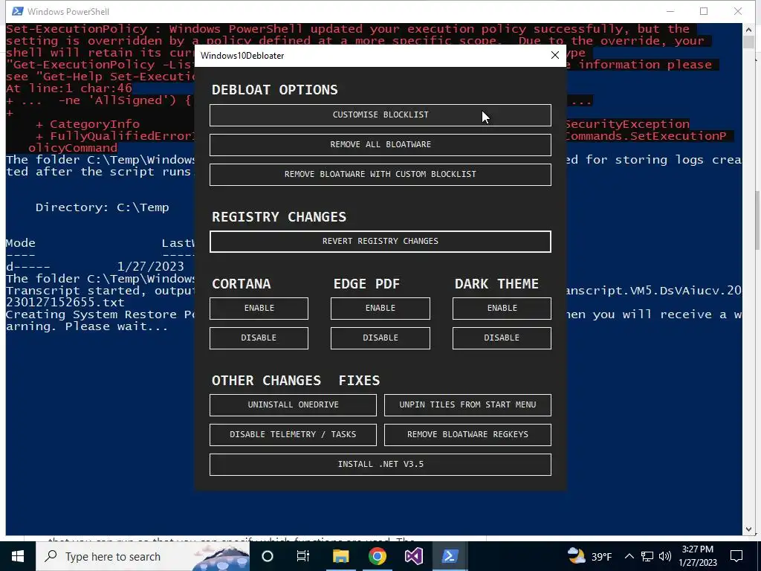Open network status tray icon
Screen dimensions: 761x571
click(x=647, y=556)
